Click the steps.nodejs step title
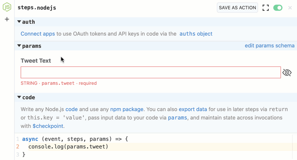This screenshot has height=160, width=297. point(37,8)
